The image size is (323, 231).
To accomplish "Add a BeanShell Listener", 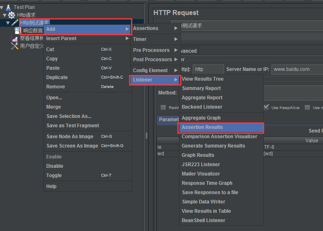I will pos(221,220).
